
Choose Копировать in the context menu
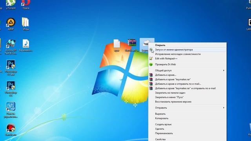pos(187,118)
